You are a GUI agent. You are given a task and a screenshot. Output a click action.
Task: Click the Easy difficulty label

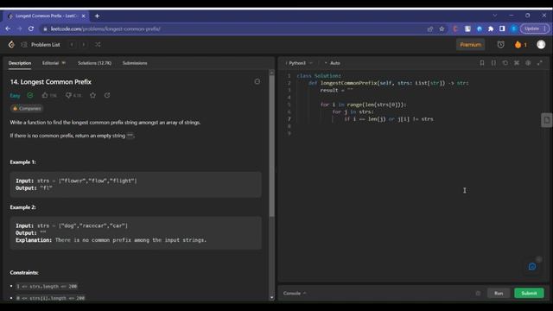[x=15, y=95]
